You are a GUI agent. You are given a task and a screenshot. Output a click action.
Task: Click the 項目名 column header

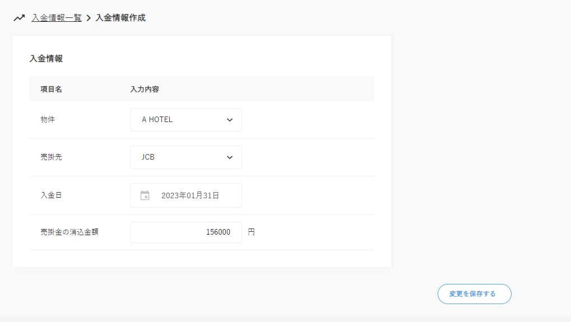pyautogui.click(x=51, y=89)
